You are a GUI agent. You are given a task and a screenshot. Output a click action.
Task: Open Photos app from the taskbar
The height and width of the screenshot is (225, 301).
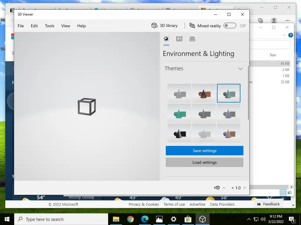click(159, 219)
